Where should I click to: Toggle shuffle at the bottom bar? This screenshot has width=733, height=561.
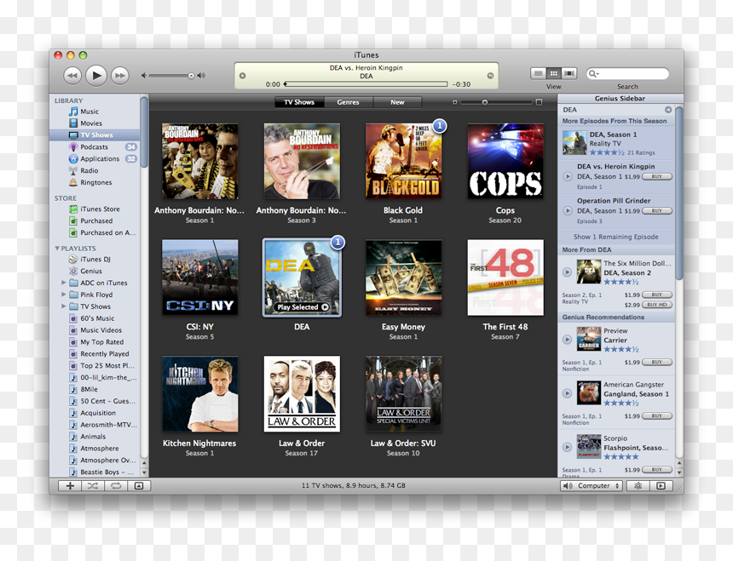pos(93,486)
